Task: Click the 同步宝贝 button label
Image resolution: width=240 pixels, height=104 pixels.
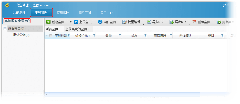Action: pos(110,22)
